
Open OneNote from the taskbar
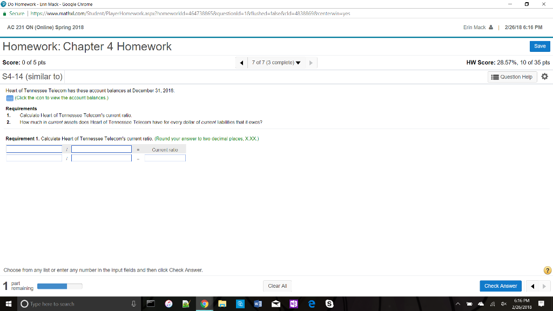294,303
